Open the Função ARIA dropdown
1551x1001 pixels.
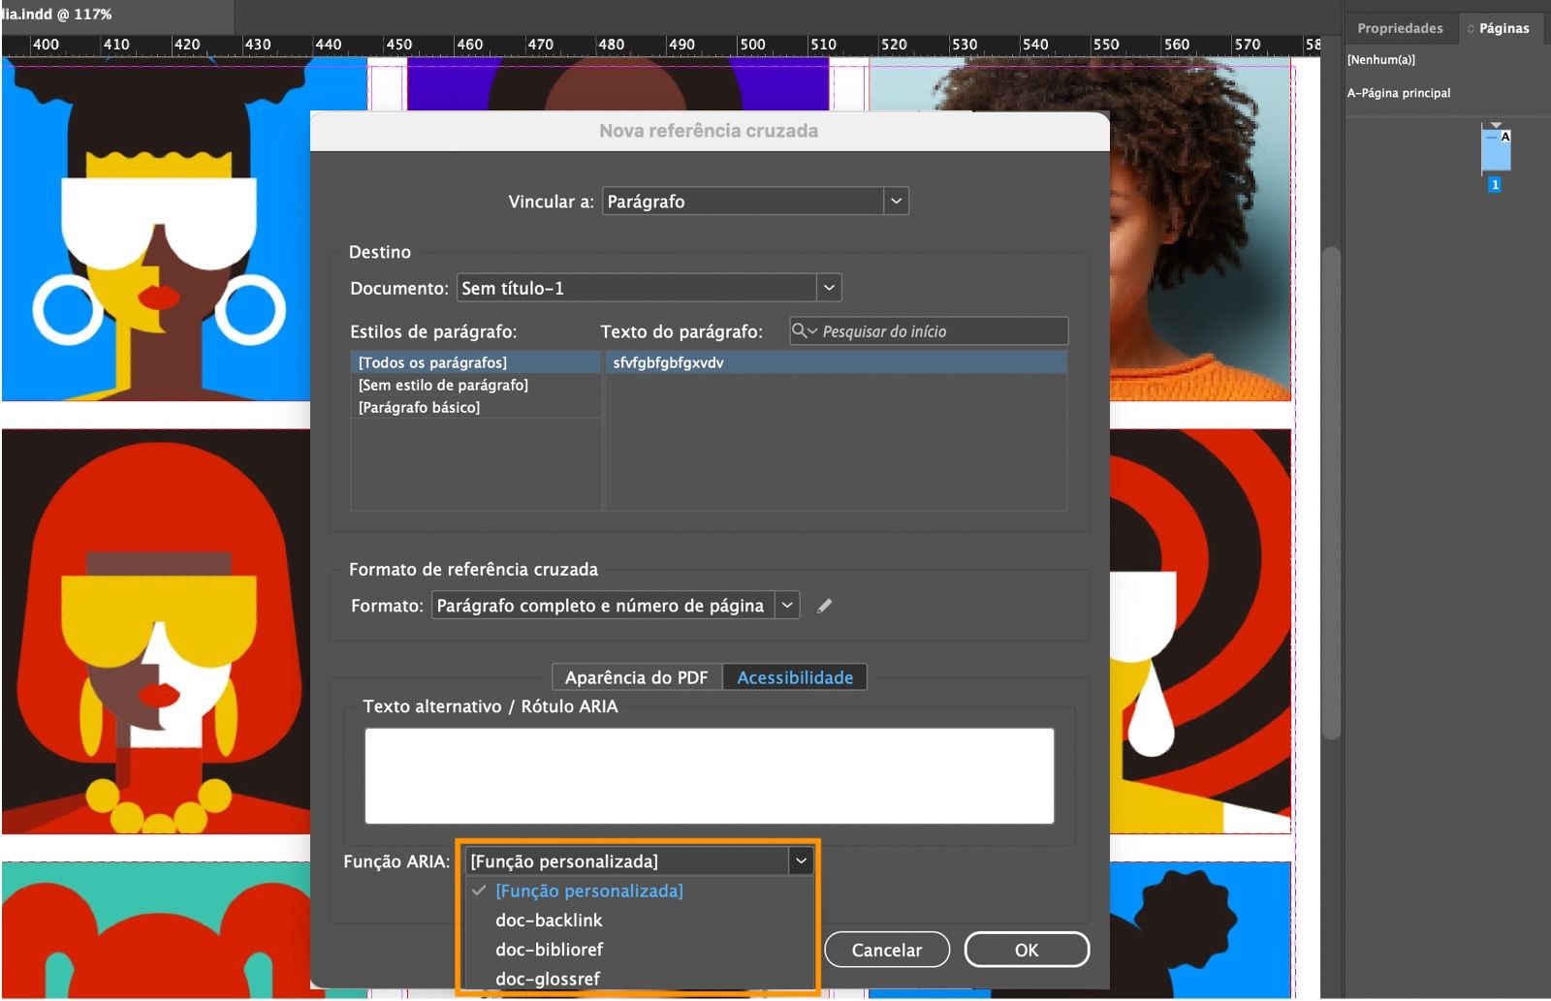(x=801, y=860)
